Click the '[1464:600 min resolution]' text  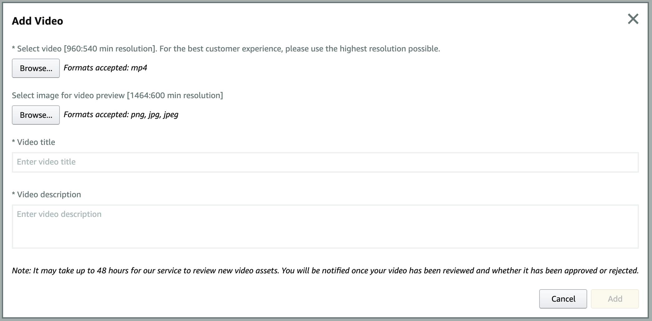coord(175,95)
